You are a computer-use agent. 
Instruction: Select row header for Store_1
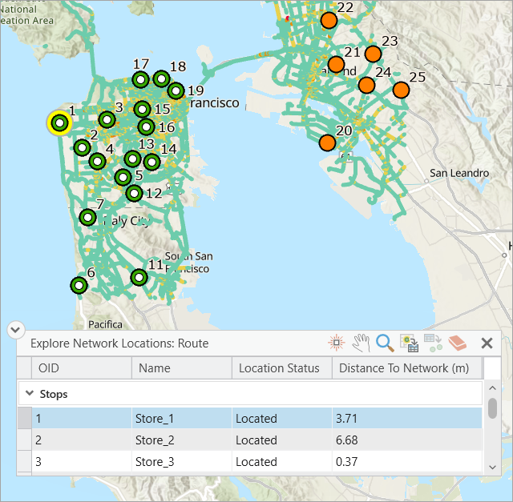25,419
